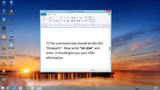Start a bulleted list
This screenshot has height=90, width=160.
click(77, 18)
